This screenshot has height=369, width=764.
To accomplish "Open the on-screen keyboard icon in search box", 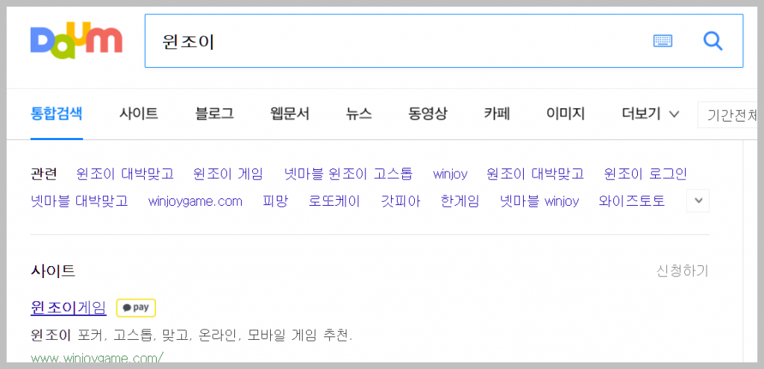I will [663, 42].
